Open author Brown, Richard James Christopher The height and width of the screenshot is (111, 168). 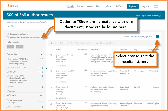(64, 105)
